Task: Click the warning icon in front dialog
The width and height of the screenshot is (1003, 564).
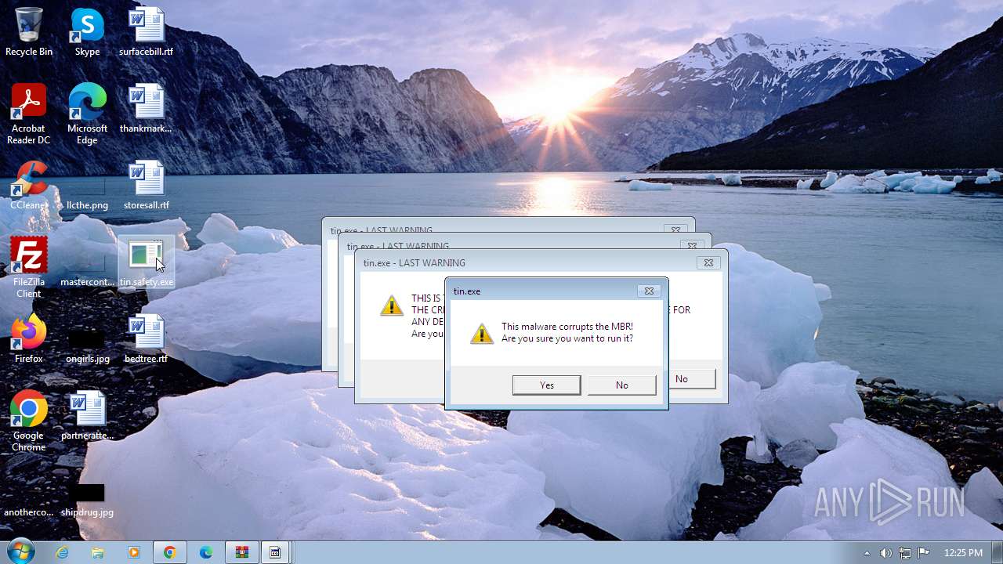Action: tap(482, 333)
